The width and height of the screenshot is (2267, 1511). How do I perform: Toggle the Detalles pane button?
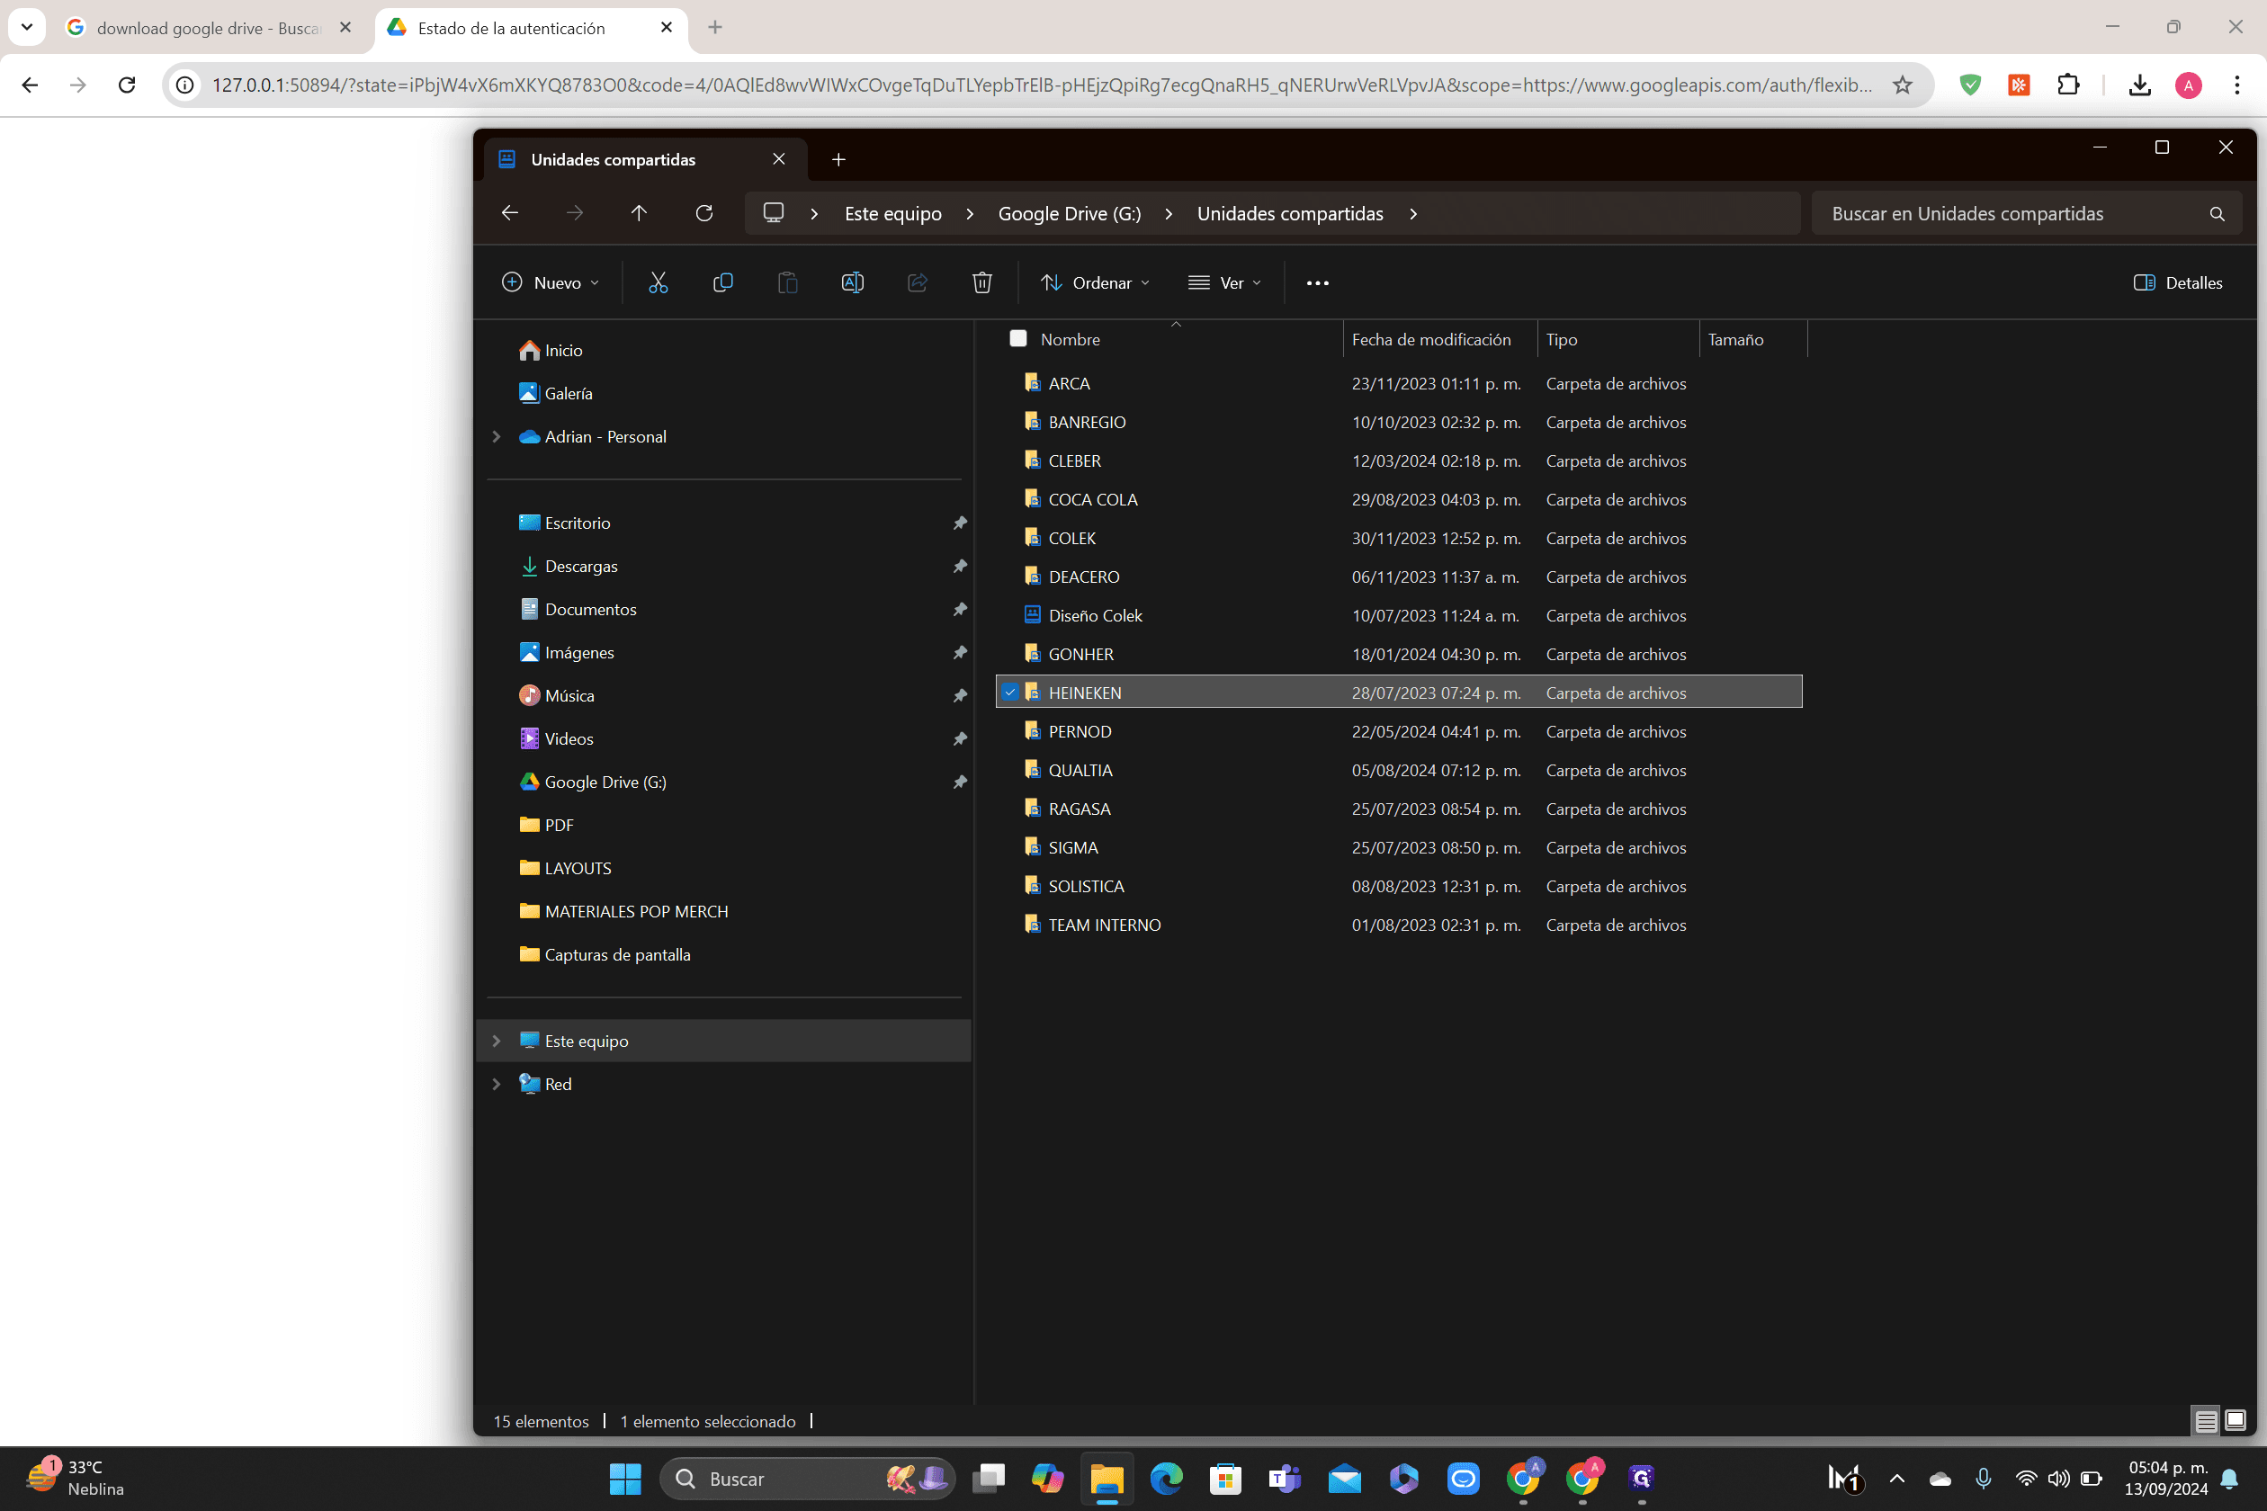(x=2178, y=282)
